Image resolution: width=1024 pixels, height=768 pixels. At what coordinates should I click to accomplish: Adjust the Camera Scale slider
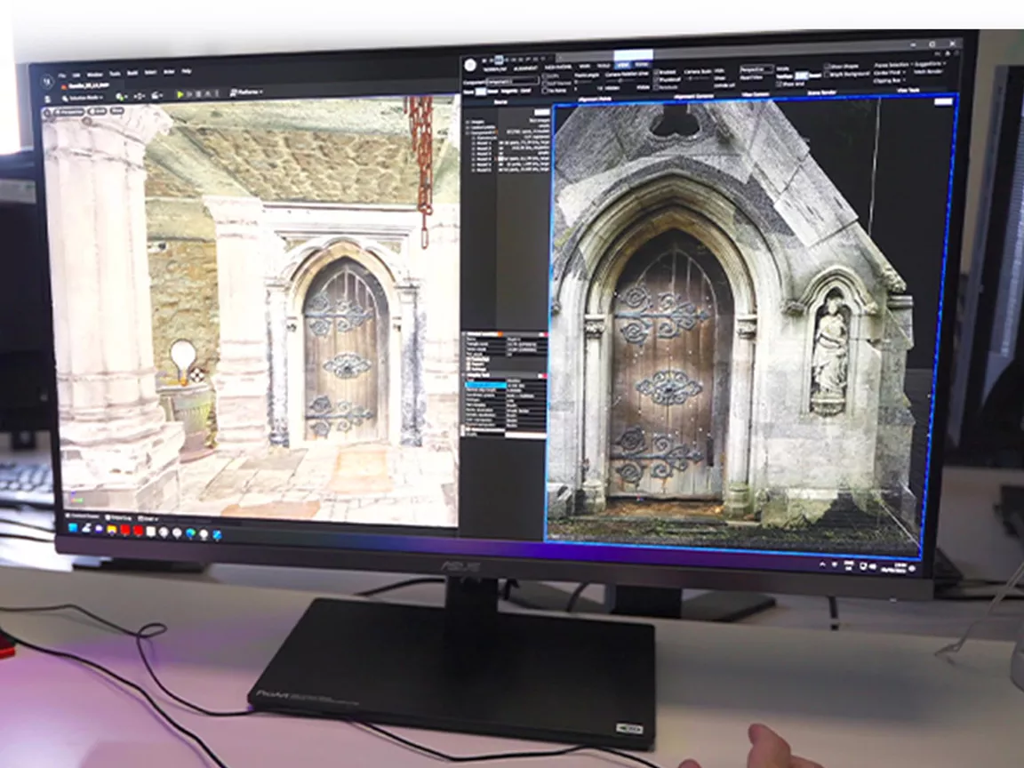[x=698, y=77]
